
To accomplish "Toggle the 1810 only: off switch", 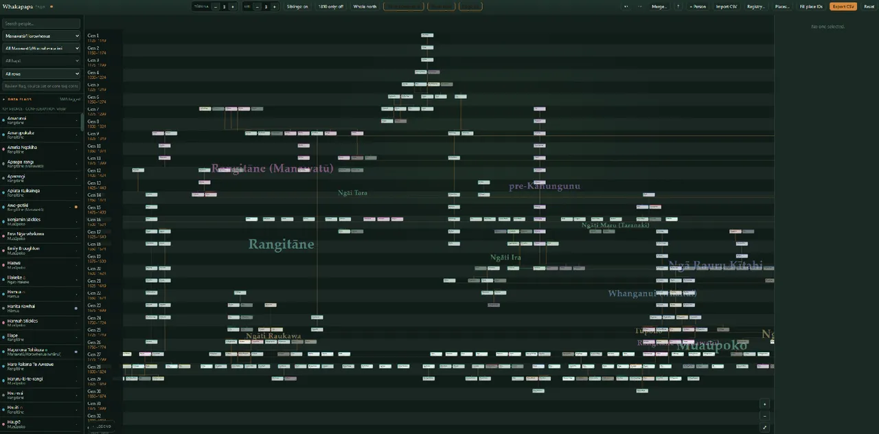I will (330, 6).
